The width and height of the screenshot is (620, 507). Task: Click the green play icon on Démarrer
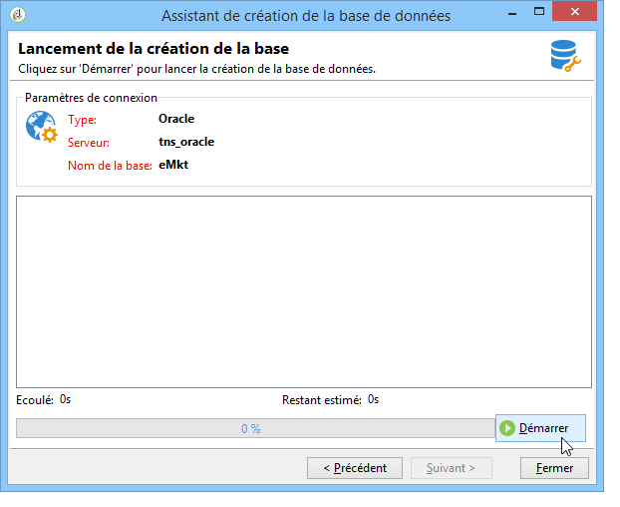tap(507, 428)
